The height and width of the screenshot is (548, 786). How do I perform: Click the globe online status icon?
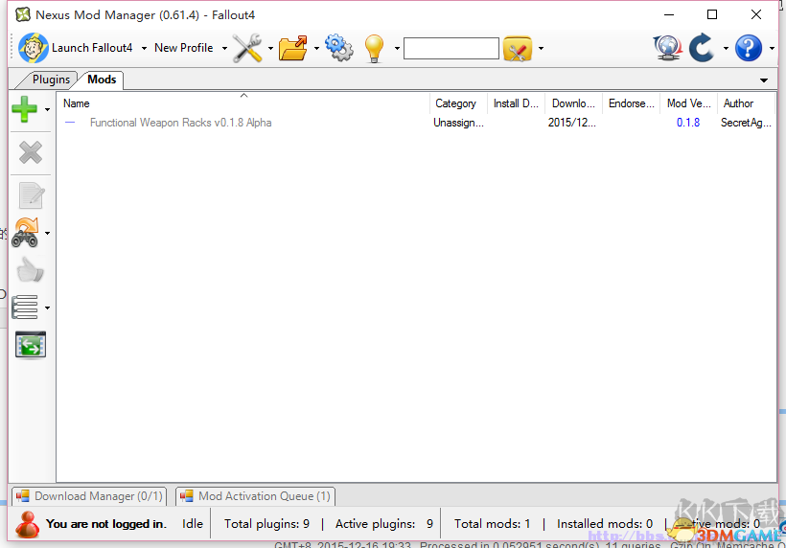click(x=668, y=48)
